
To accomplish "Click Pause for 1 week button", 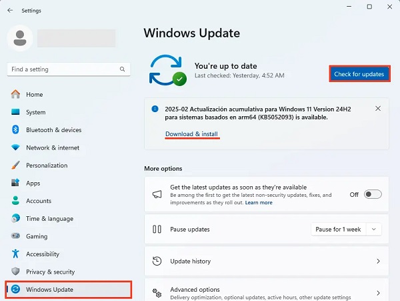I will pyautogui.click(x=338, y=230).
